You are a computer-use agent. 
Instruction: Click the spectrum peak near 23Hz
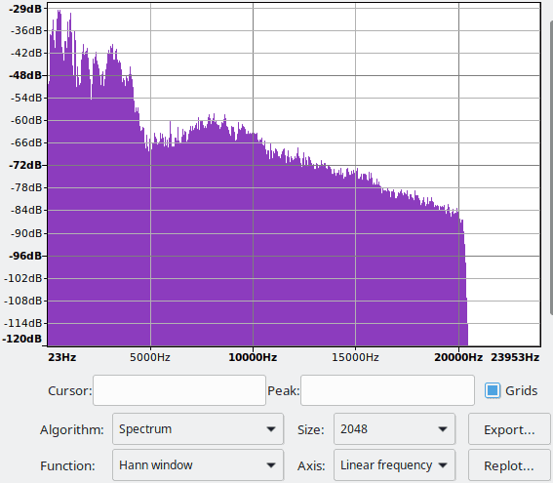[x=59, y=14]
